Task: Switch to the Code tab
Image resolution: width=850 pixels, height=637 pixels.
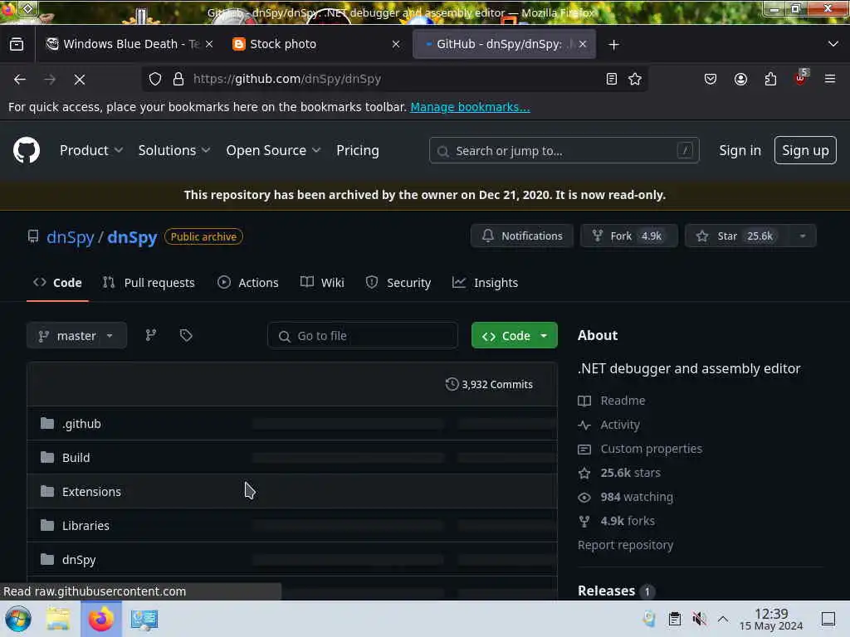Action: [57, 283]
